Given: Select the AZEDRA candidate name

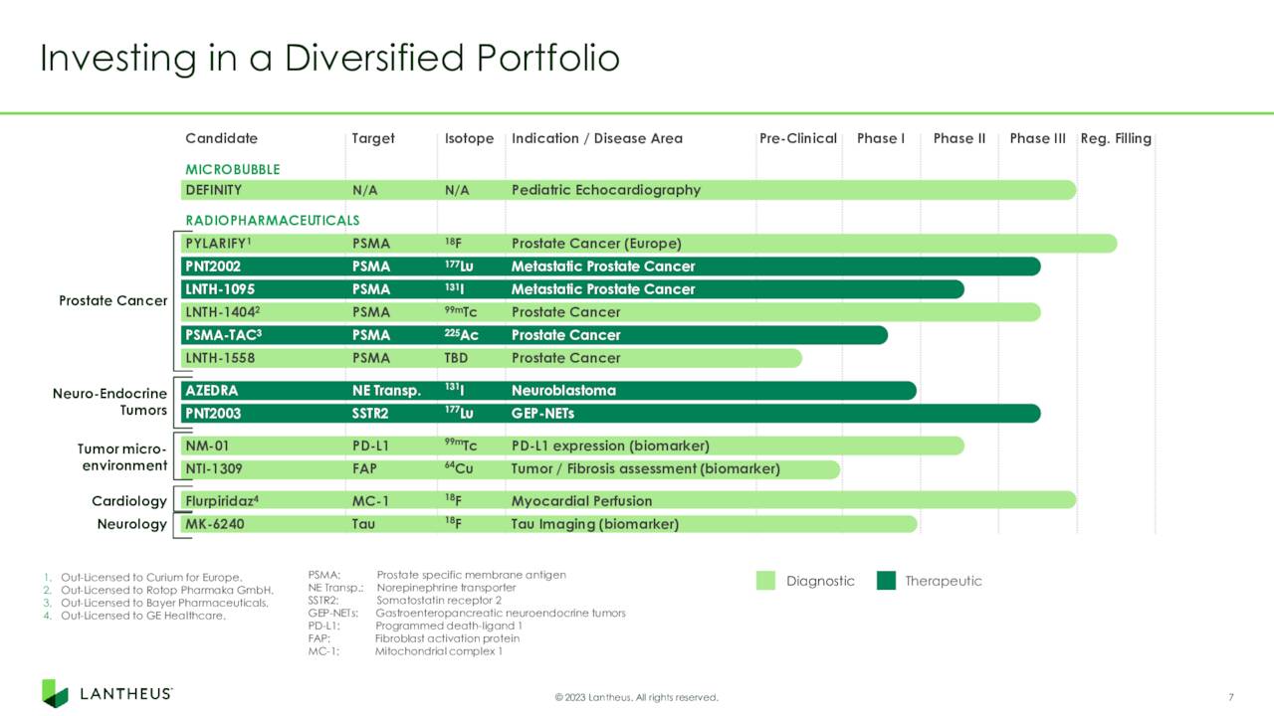Looking at the screenshot, I should pyautogui.click(x=211, y=391).
